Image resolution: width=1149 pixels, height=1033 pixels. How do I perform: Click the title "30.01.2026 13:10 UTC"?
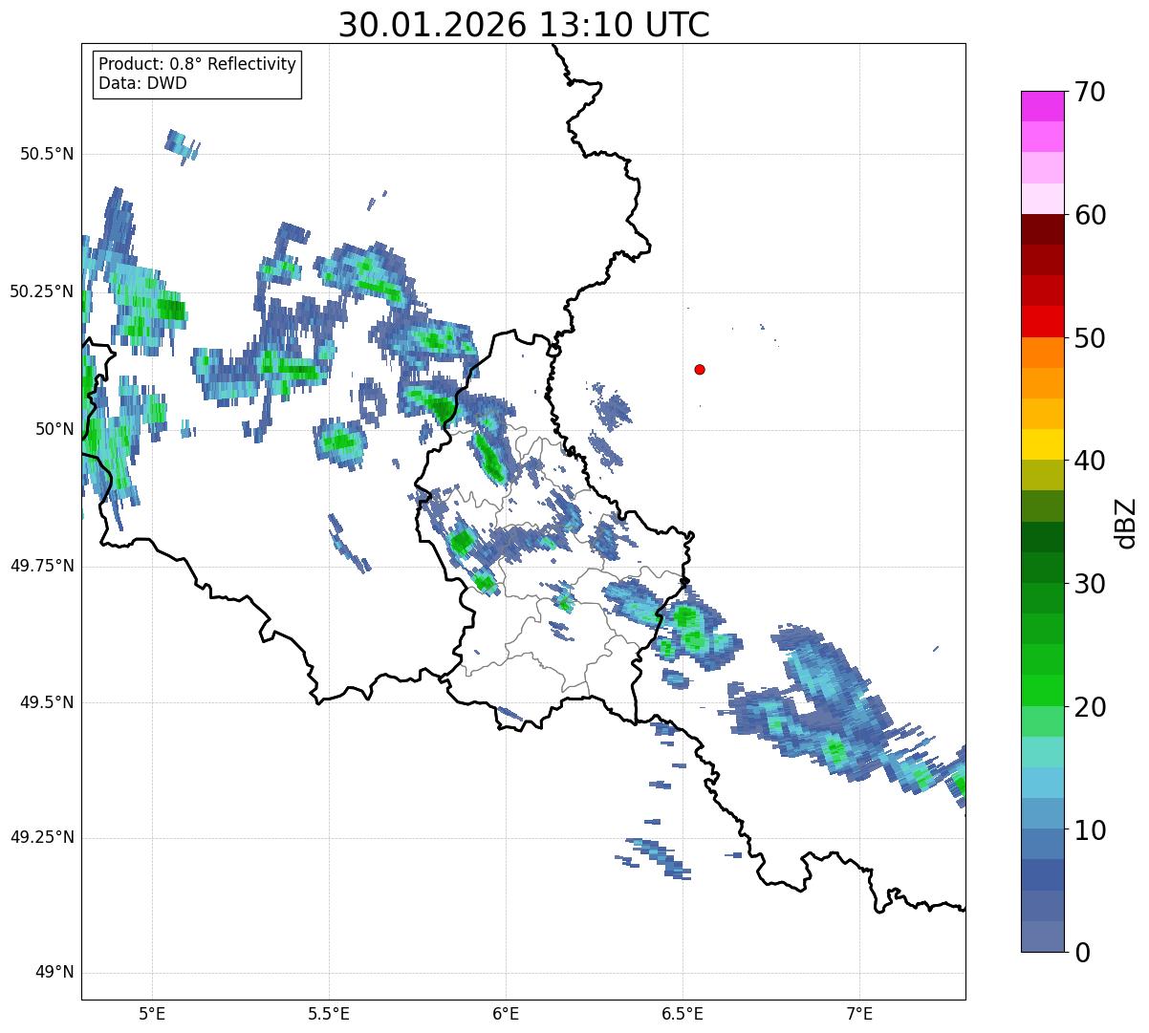click(x=524, y=24)
